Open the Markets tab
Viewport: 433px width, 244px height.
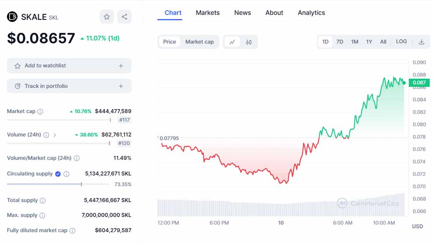tap(207, 13)
